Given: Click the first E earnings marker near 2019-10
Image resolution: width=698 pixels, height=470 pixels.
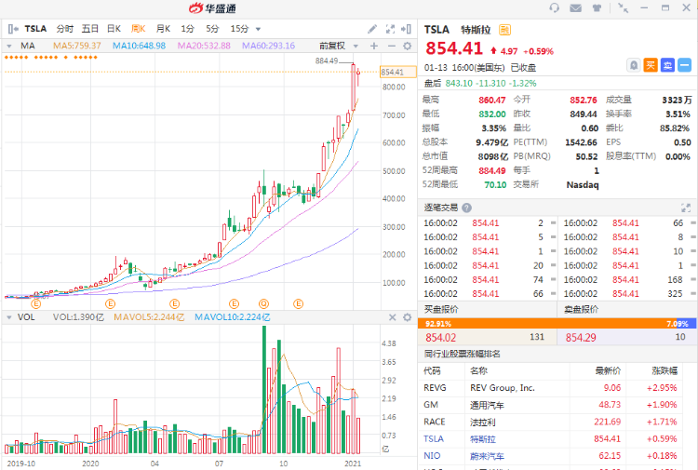Looking at the screenshot, I should click(x=36, y=304).
